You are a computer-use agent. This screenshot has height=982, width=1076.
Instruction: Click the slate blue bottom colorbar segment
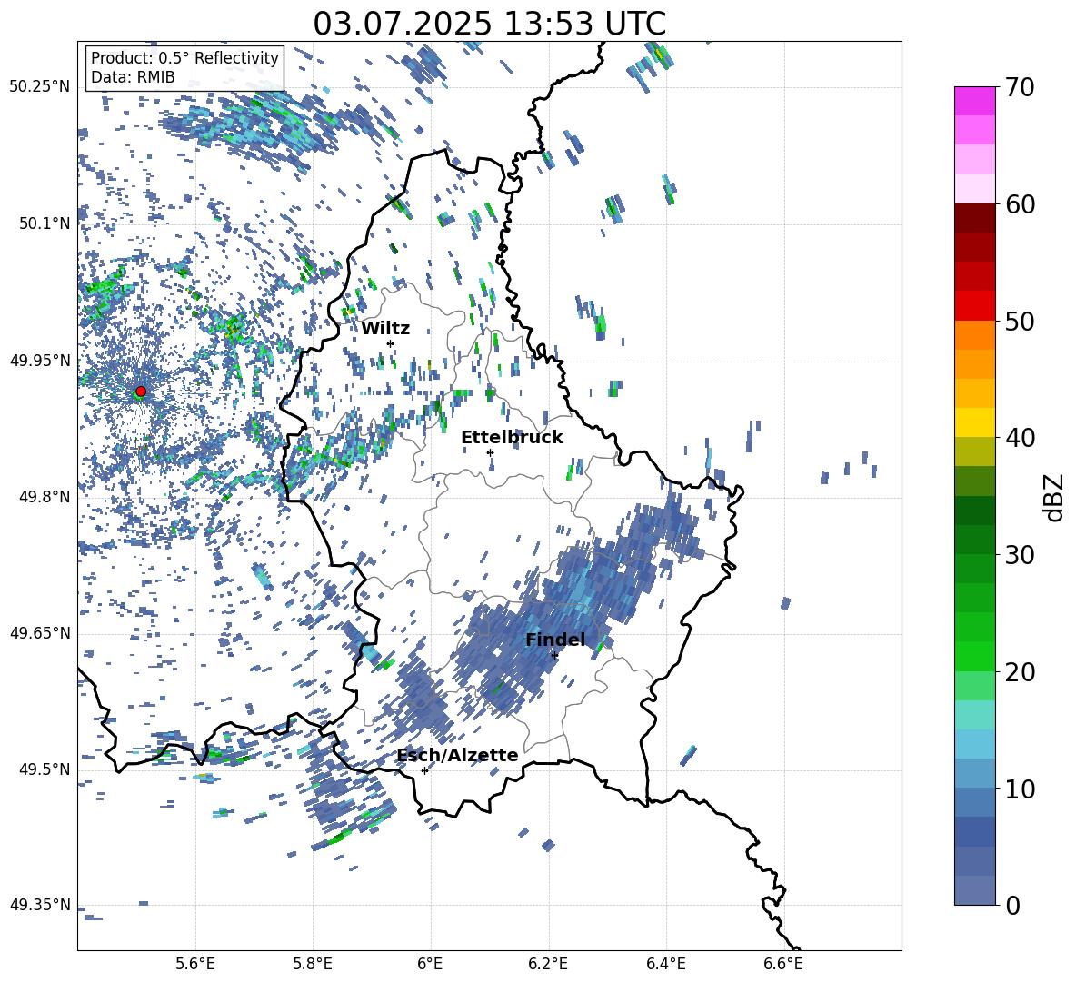pos(974,890)
